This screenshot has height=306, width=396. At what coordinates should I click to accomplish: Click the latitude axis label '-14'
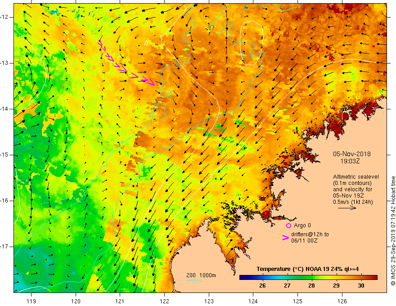[x=5, y=109]
